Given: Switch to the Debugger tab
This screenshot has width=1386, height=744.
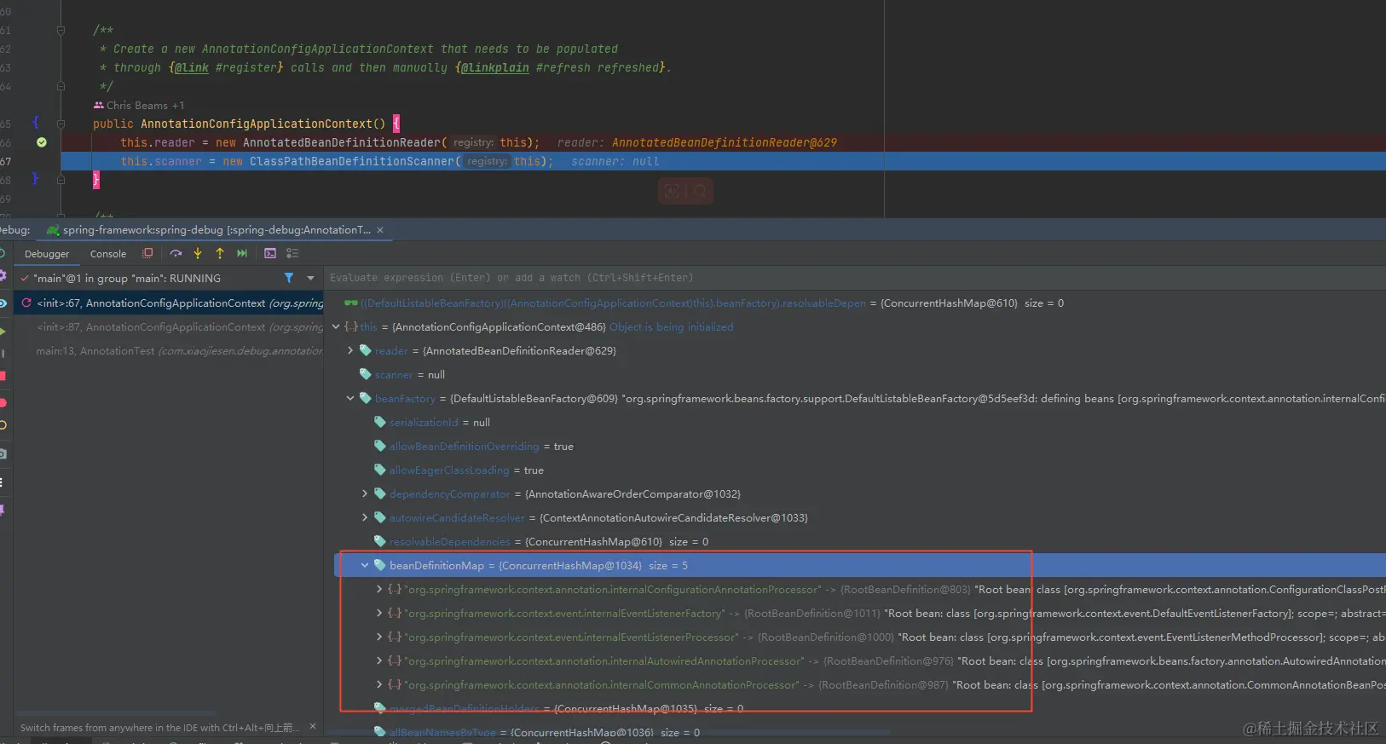Looking at the screenshot, I should [47, 254].
